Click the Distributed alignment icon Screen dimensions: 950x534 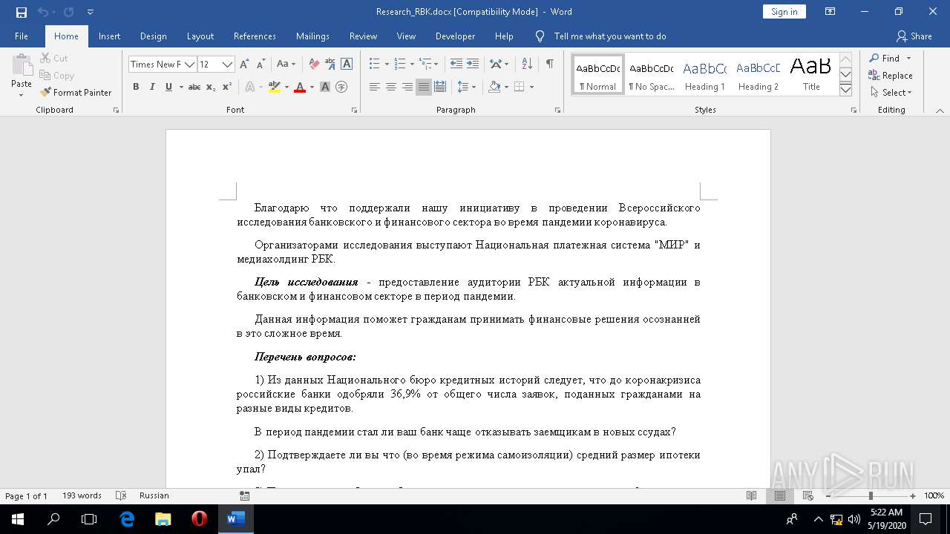point(440,87)
